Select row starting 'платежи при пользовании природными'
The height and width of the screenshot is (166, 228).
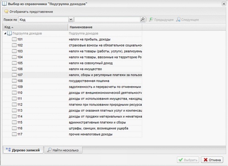tap(72, 105)
